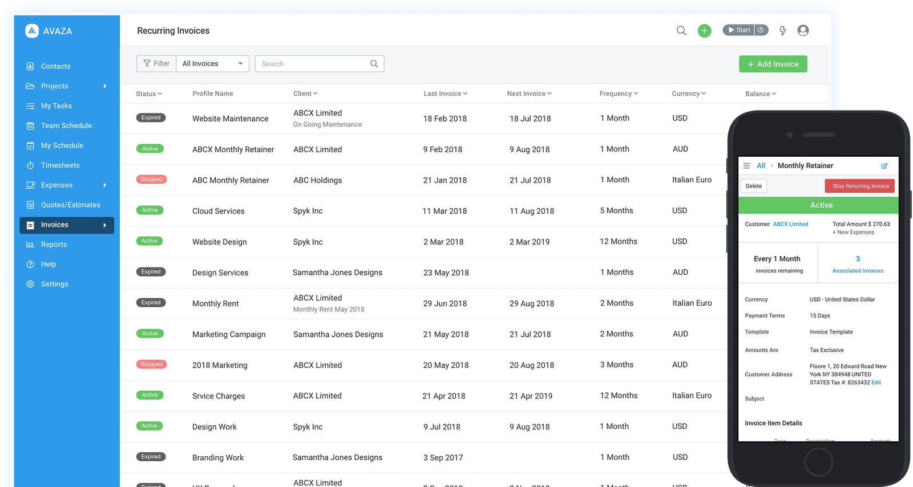Screen dimensions: 913x487
Task: Click the edit pencil icon on phone
Action: click(884, 166)
